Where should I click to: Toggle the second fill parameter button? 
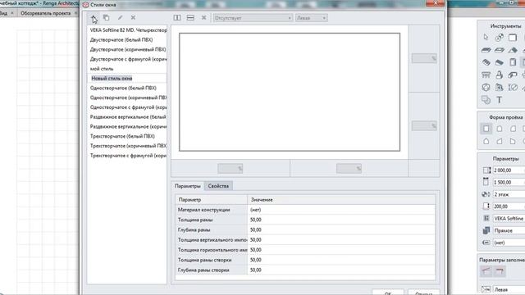click(500, 271)
